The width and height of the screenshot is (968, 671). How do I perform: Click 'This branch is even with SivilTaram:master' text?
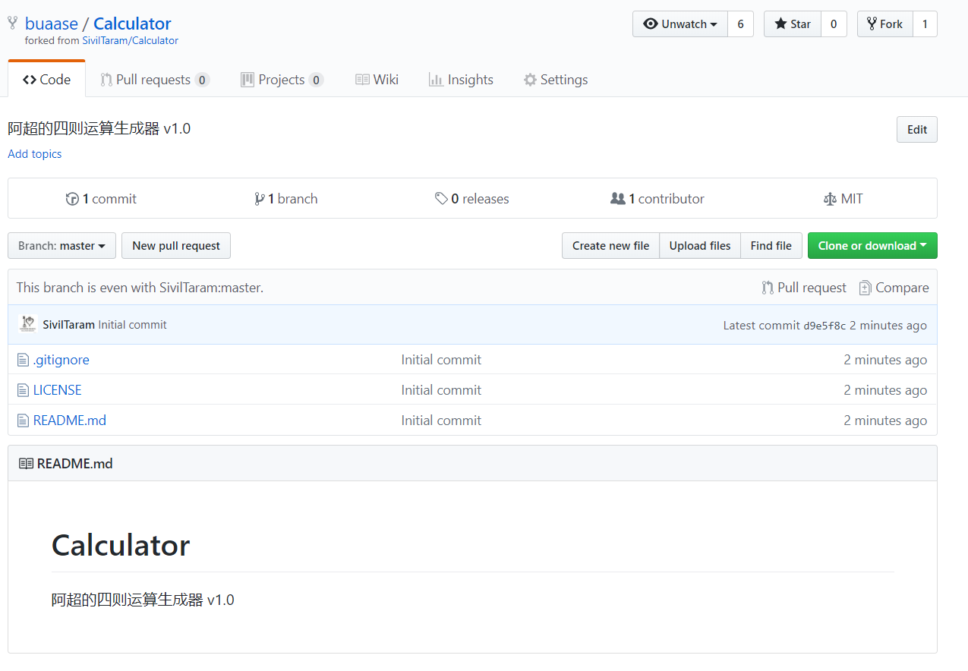point(140,288)
